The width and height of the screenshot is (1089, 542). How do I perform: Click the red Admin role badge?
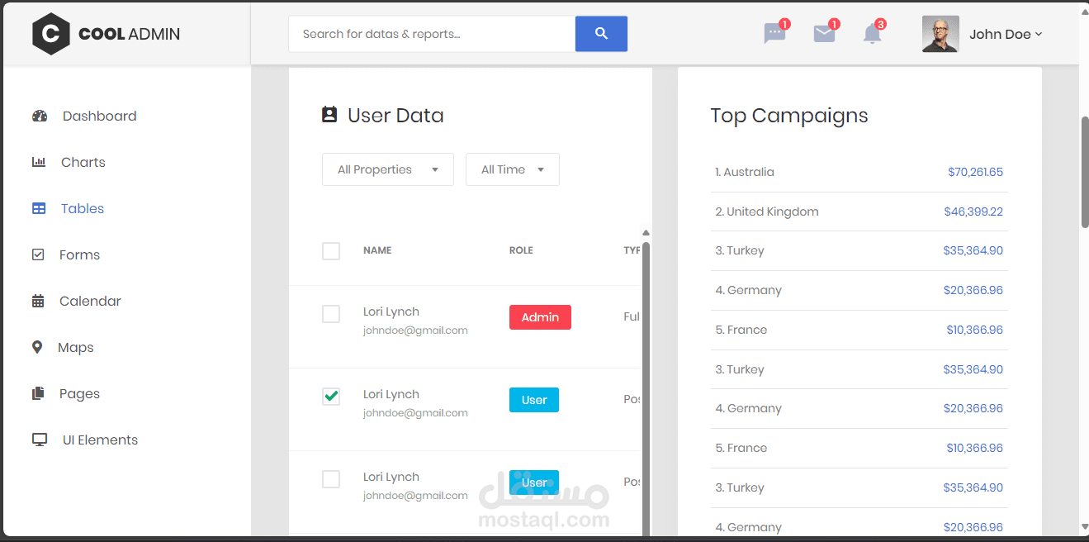(540, 317)
